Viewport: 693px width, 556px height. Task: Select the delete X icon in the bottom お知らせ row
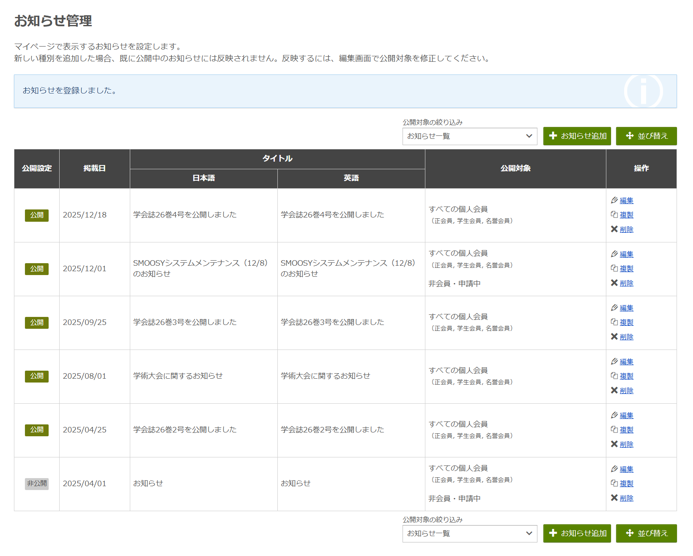[x=615, y=498]
